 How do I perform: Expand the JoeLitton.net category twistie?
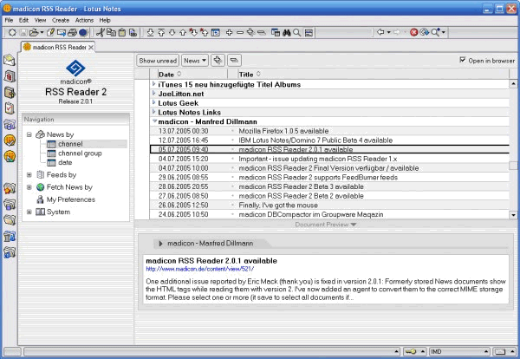[x=154, y=94]
